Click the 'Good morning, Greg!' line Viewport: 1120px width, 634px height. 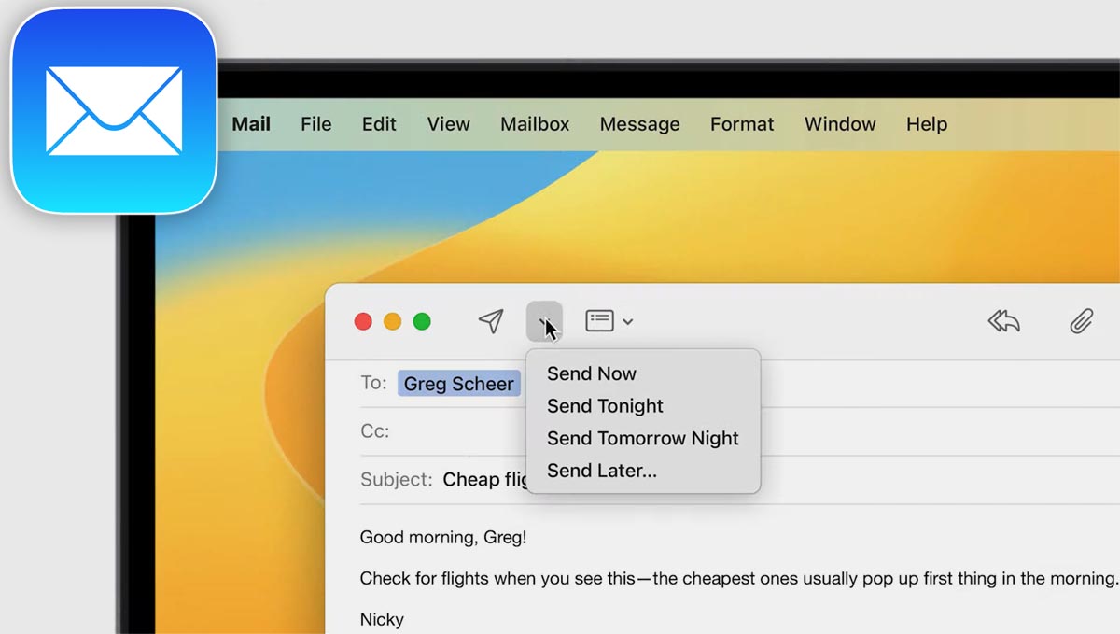pyautogui.click(x=443, y=538)
